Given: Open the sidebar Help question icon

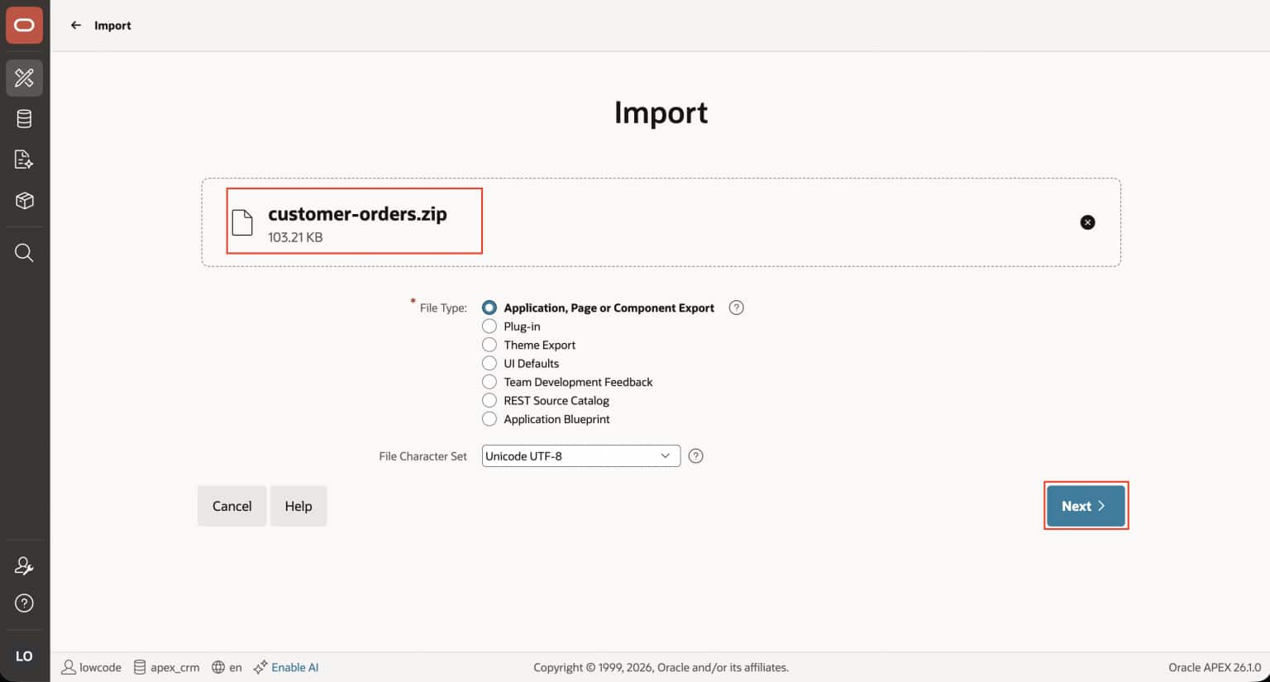Looking at the screenshot, I should [x=24, y=603].
